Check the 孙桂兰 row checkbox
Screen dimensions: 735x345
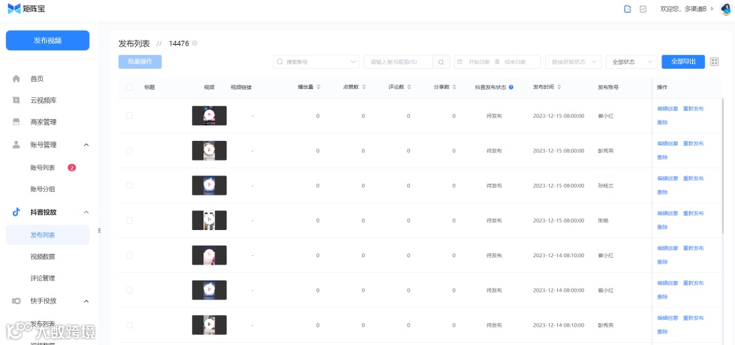click(x=129, y=185)
